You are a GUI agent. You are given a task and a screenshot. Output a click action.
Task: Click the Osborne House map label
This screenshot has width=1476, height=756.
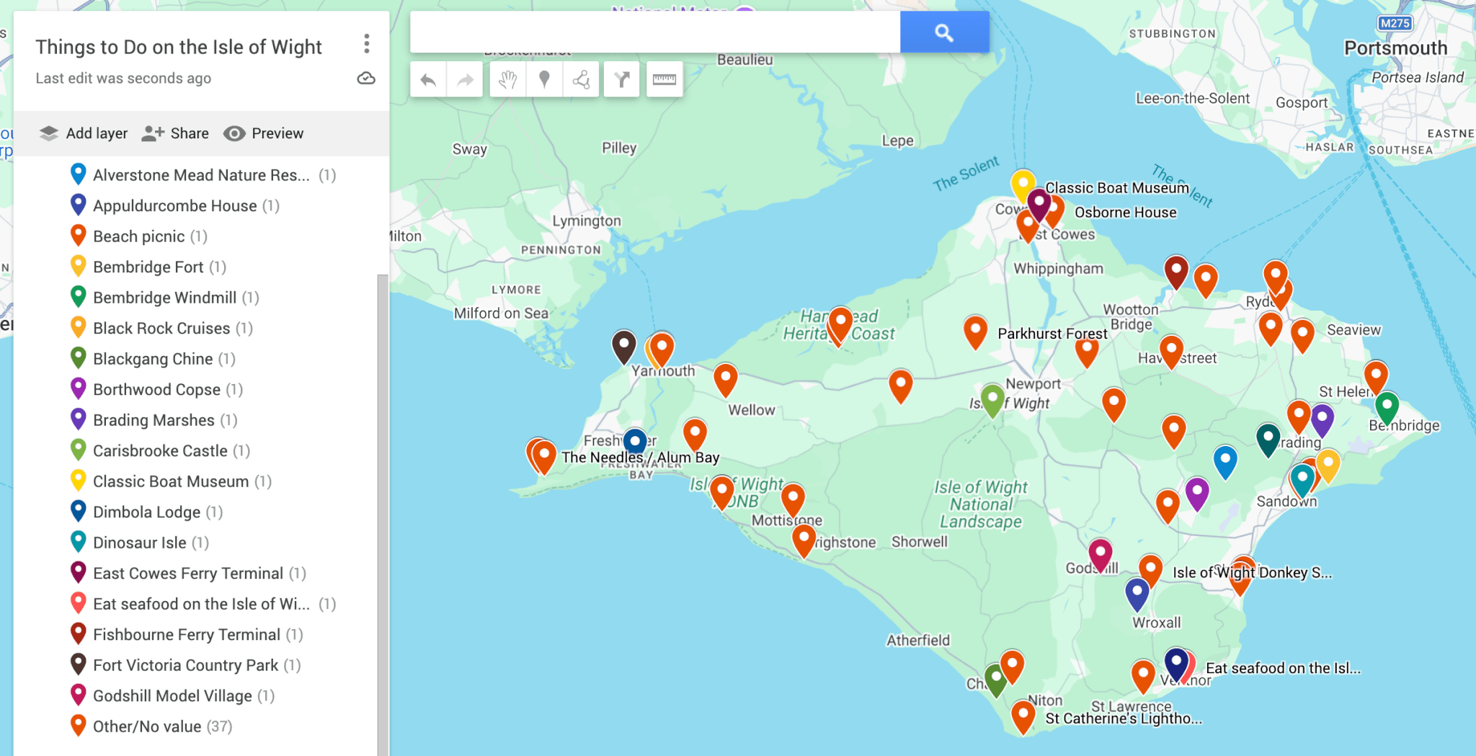[1125, 213]
